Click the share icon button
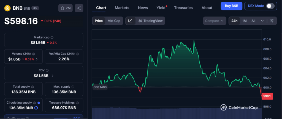The image size is (282, 119). [x=79, y=8]
